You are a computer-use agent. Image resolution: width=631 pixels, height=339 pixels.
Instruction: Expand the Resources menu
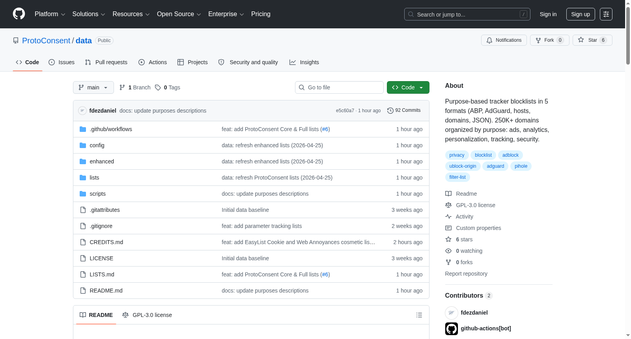pos(131,14)
